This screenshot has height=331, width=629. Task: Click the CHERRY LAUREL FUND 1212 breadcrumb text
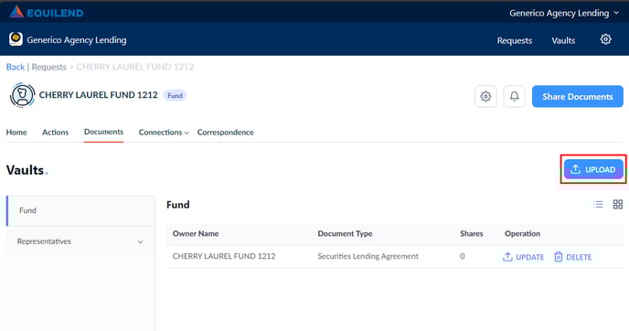pos(134,67)
